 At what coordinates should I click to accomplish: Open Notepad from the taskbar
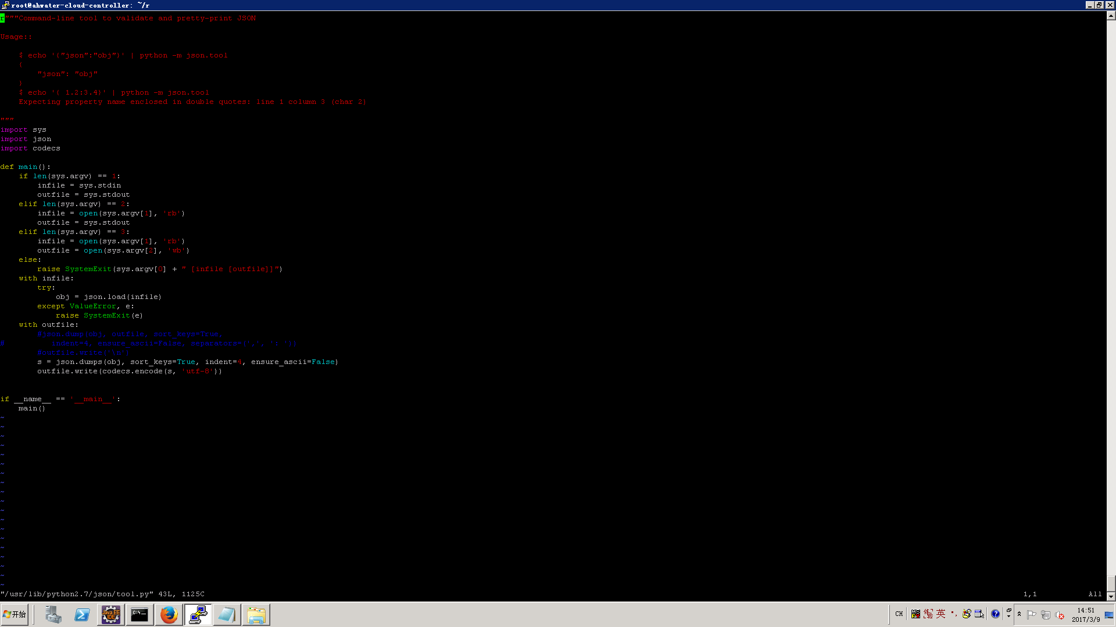tap(227, 614)
